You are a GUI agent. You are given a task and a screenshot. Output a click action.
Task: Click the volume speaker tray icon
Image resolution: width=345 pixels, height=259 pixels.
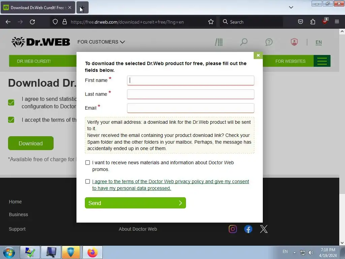point(311,253)
